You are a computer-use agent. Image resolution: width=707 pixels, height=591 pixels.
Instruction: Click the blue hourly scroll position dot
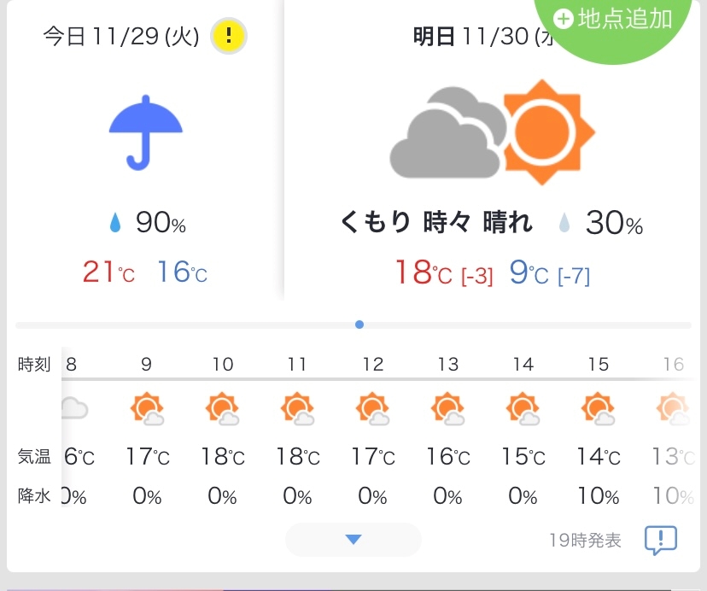point(359,325)
